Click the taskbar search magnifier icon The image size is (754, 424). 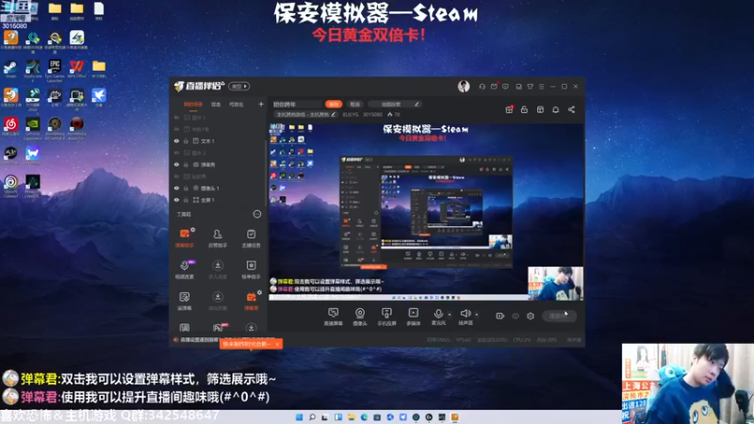(x=312, y=417)
